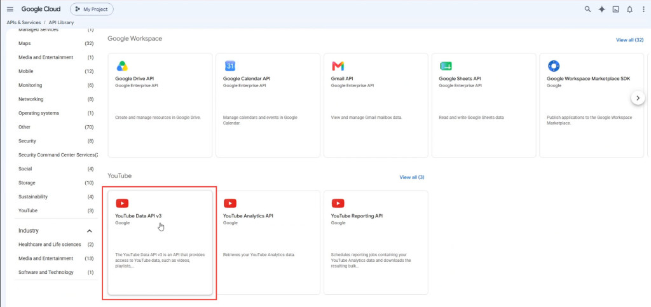This screenshot has height=307, width=651.
Task: Collapse the Industry section chevron
Action: pos(89,231)
